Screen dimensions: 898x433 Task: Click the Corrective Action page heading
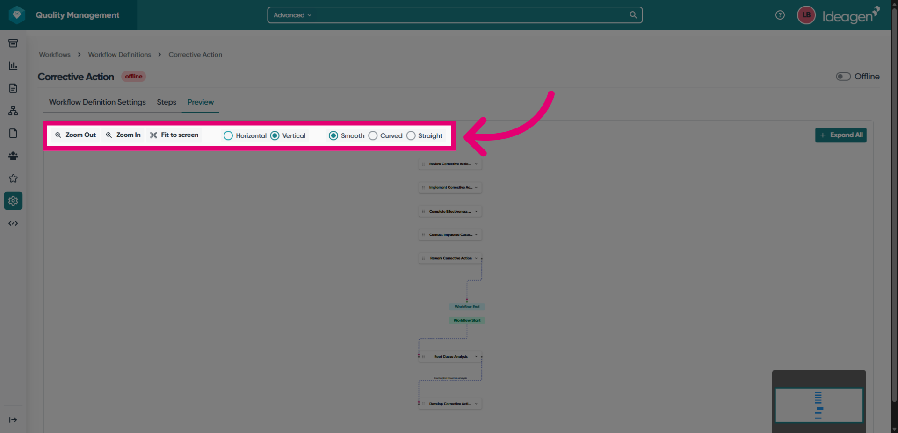tap(76, 77)
